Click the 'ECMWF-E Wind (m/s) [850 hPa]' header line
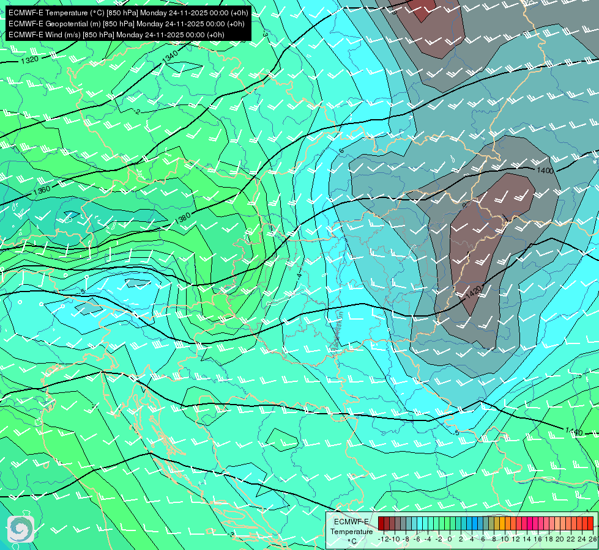The width and height of the screenshot is (599, 550). pyautogui.click(x=116, y=35)
